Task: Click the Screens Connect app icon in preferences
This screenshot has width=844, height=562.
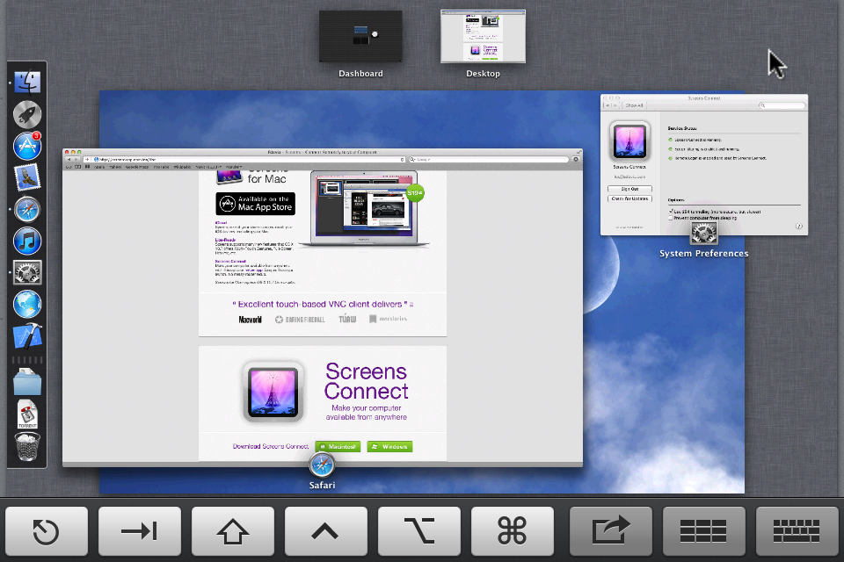Action: [x=629, y=141]
